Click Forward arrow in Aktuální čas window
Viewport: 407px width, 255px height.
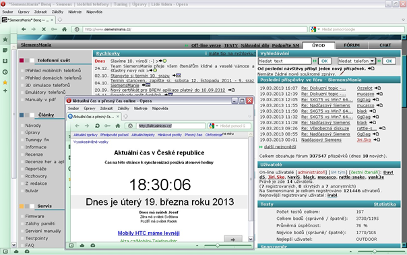coord(87,125)
